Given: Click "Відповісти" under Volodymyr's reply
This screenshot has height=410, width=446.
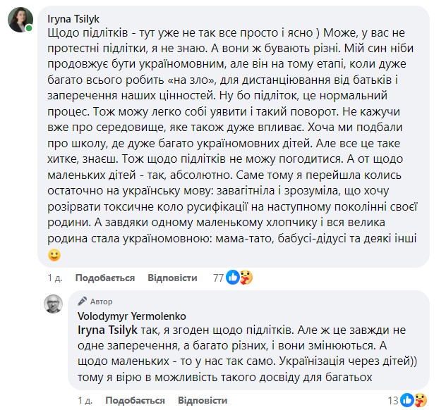Looking at the screenshot, I should (201, 400).
